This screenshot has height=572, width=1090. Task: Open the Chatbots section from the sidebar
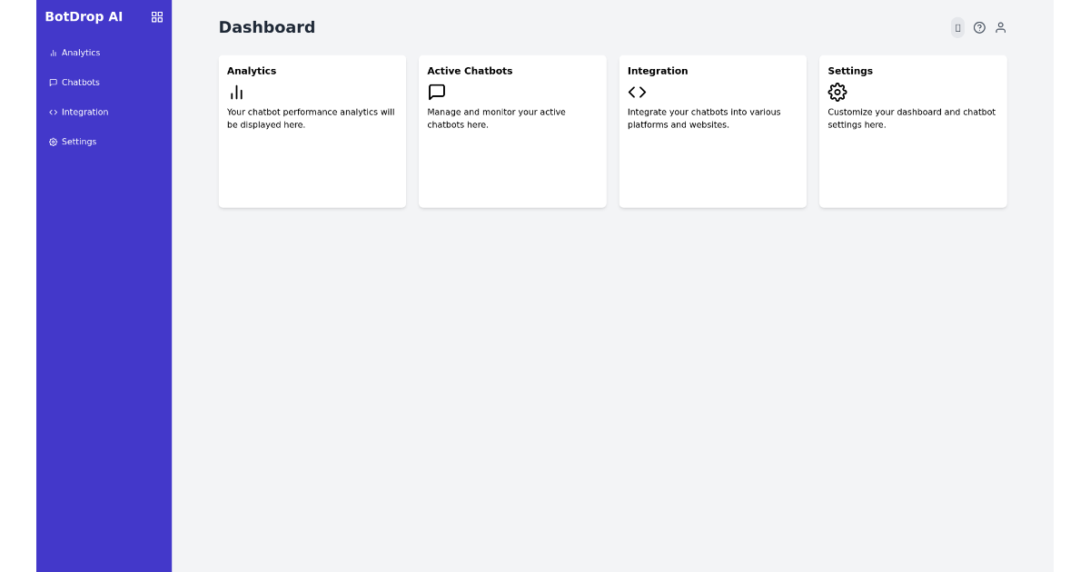coord(81,83)
